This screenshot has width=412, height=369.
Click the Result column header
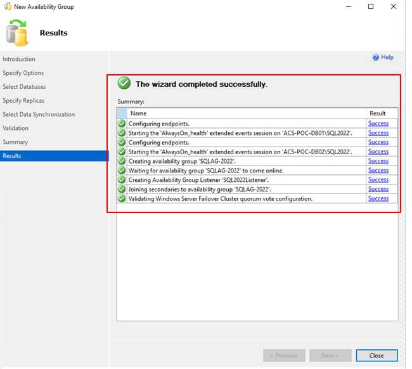pyautogui.click(x=378, y=113)
